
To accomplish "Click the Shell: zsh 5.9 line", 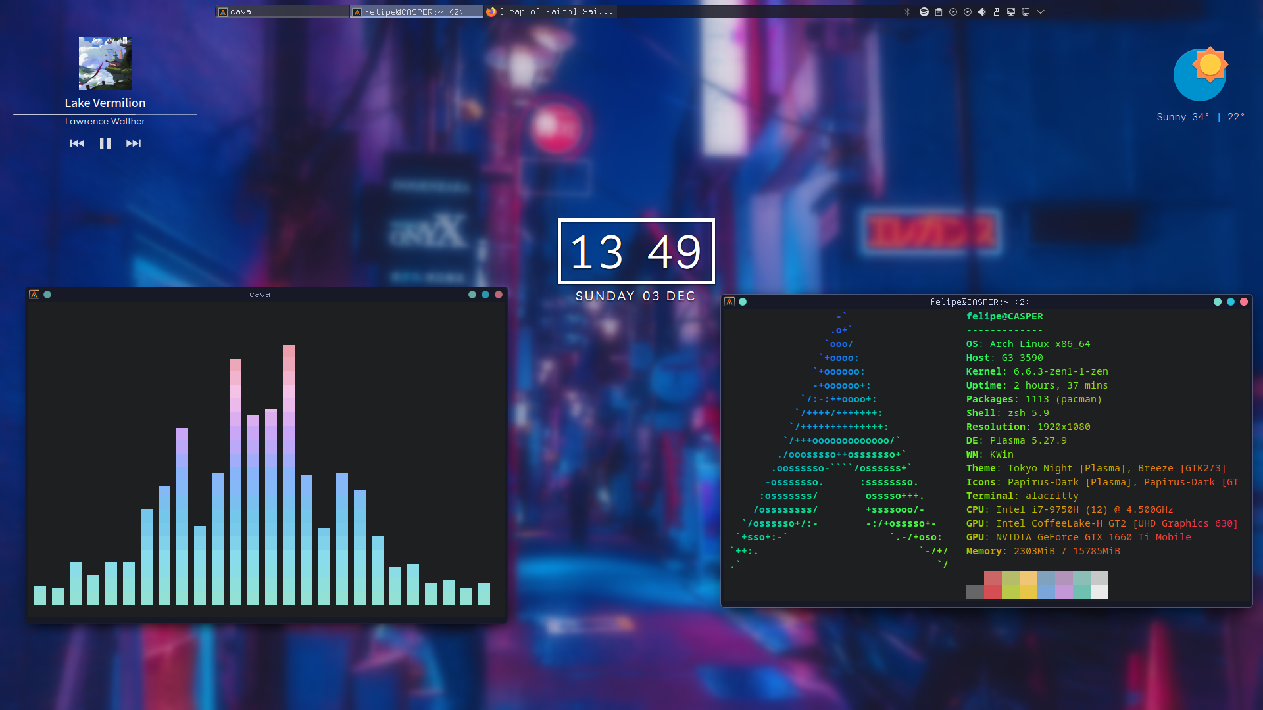I will [x=1008, y=413].
